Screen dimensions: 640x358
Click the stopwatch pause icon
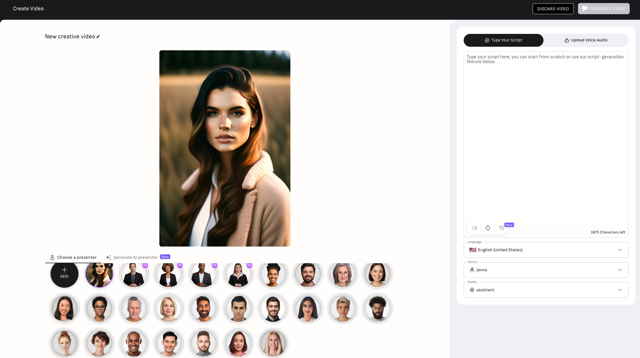pyautogui.click(x=488, y=228)
